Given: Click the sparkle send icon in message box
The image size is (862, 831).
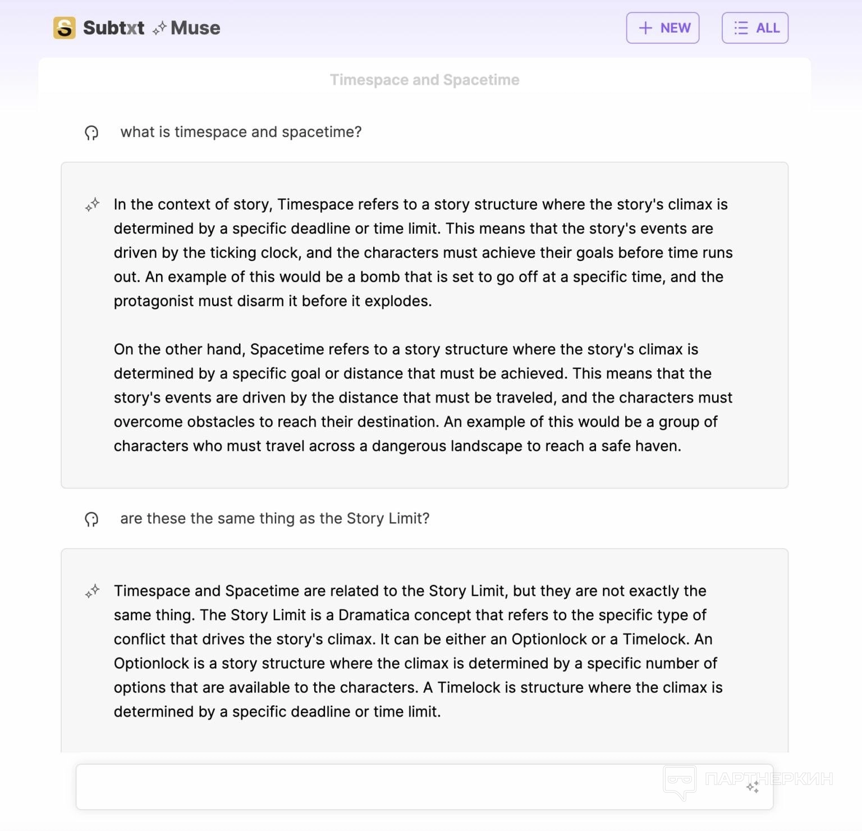Looking at the screenshot, I should click(x=753, y=787).
